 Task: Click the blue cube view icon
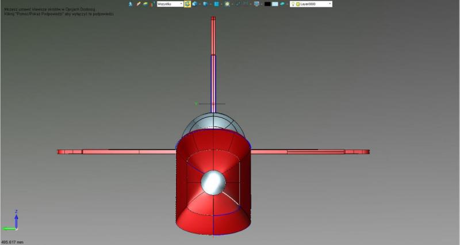[195, 4]
